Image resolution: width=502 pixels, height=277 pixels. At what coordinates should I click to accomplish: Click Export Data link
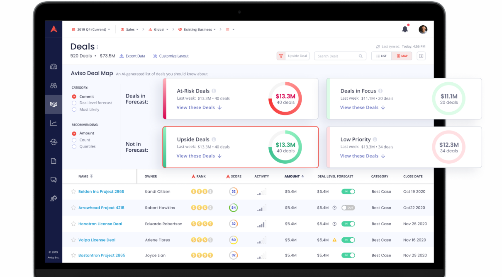coord(132,56)
